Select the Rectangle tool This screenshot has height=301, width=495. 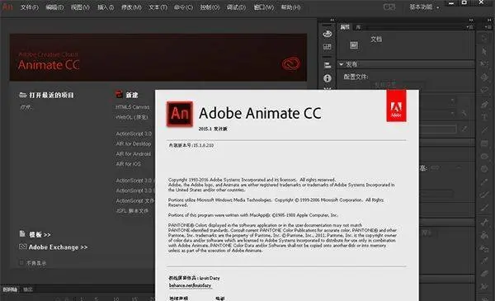[484, 143]
